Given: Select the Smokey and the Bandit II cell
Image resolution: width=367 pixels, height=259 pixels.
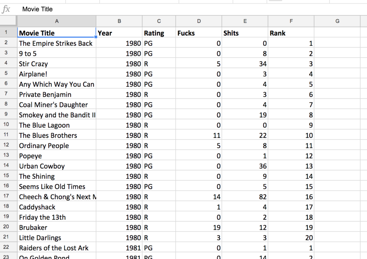Looking at the screenshot, I should click(57, 115).
